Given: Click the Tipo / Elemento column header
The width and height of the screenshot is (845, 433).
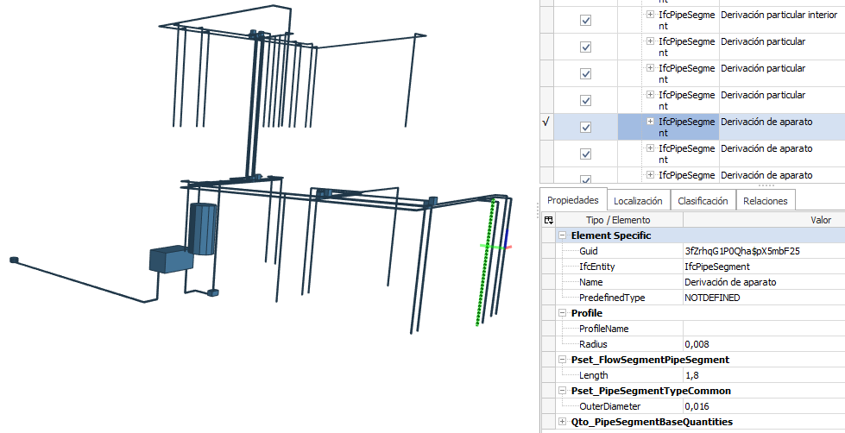Looking at the screenshot, I should coord(619,220).
